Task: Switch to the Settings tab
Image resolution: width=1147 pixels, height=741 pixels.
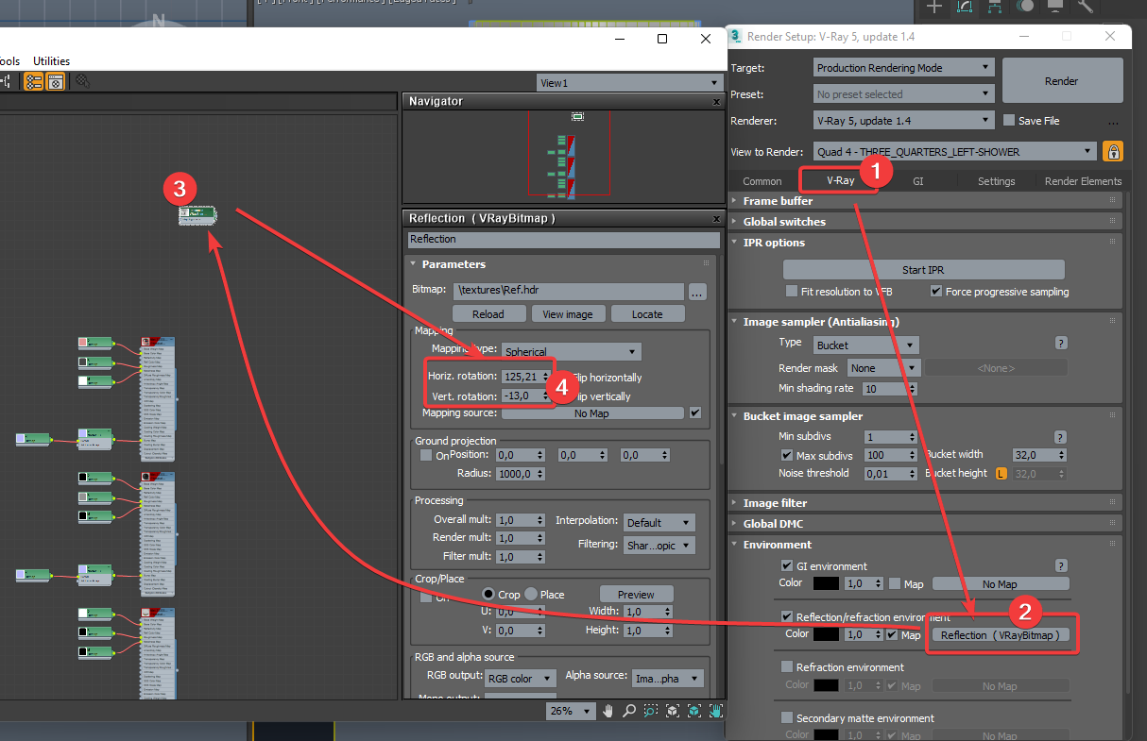Action: 996,181
